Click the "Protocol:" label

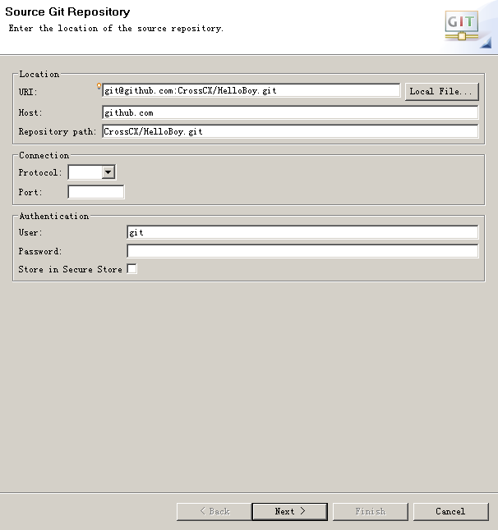click(x=40, y=173)
